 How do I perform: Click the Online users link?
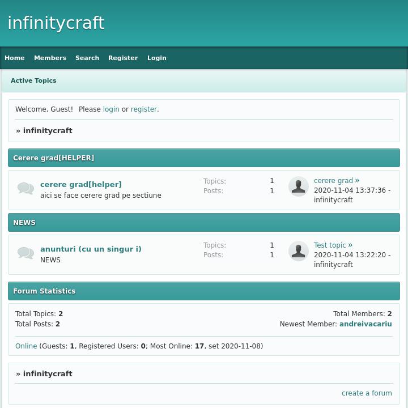point(26,346)
